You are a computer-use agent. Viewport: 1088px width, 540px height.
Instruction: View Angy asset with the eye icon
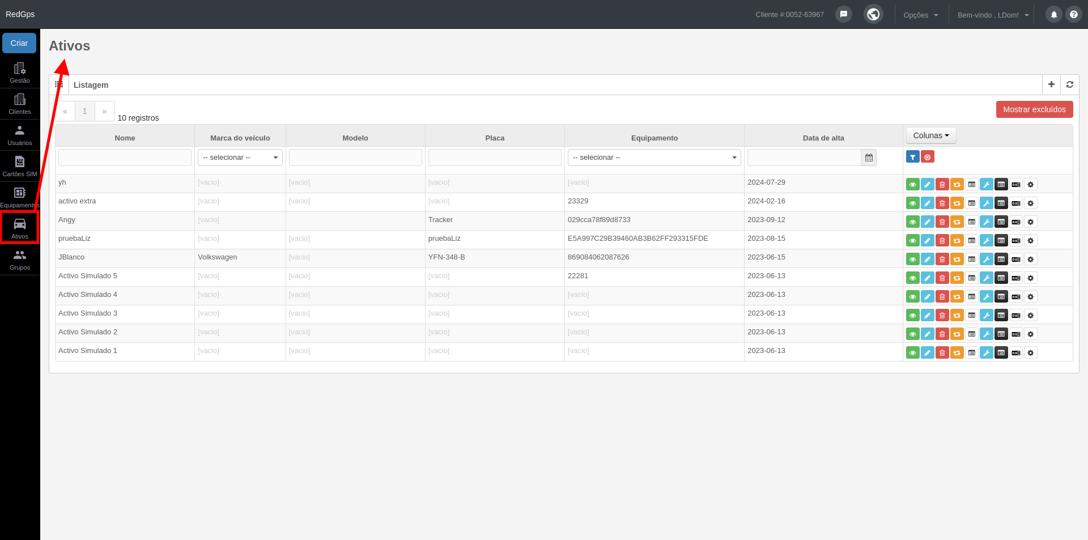pos(912,222)
